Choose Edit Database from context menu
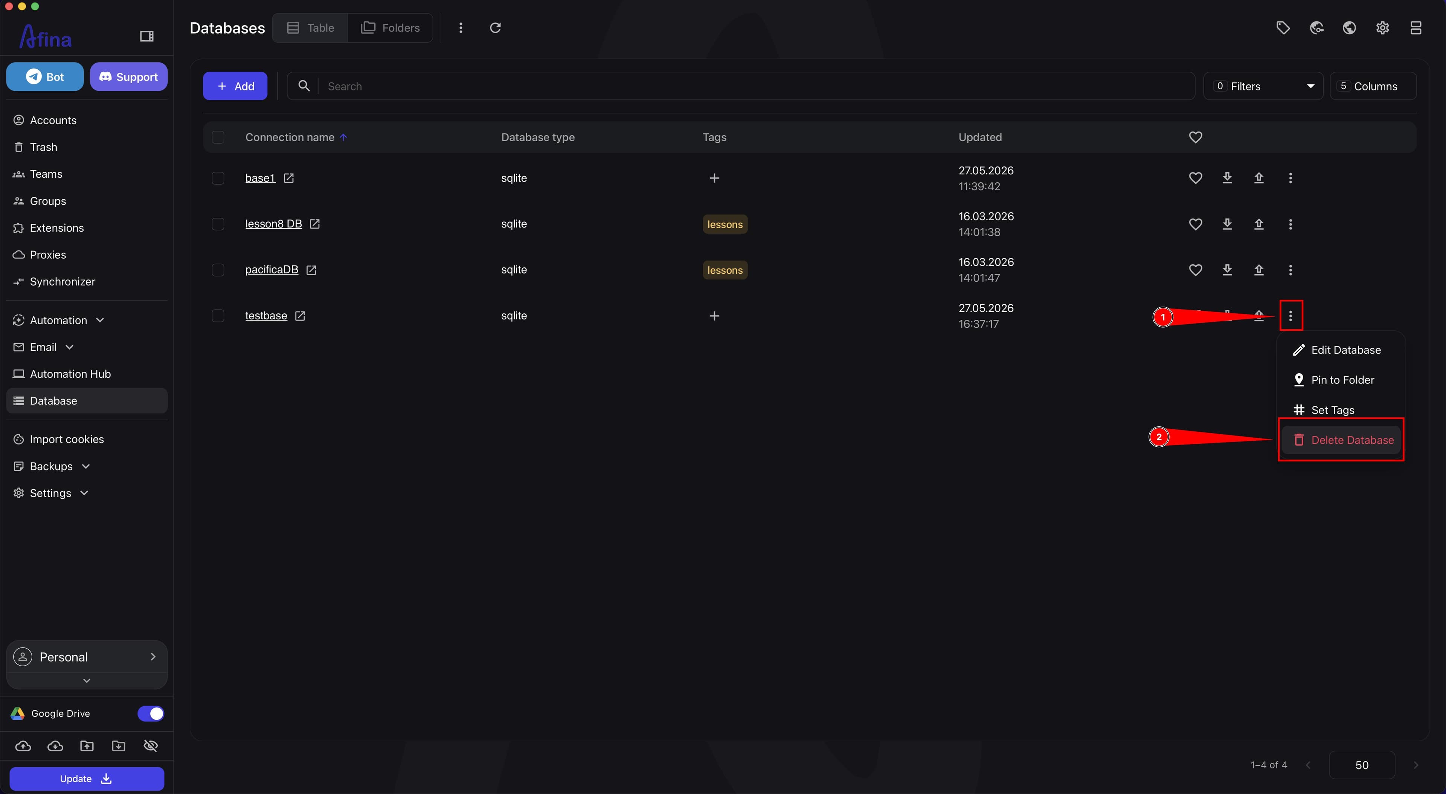 (x=1341, y=350)
